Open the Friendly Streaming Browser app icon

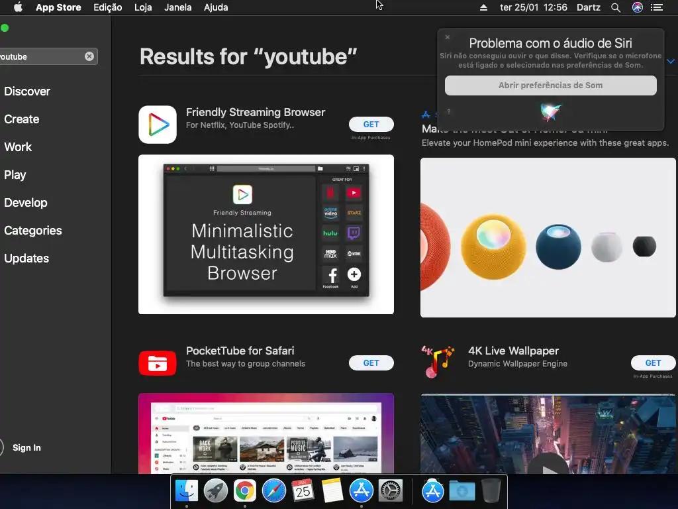tap(158, 125)
